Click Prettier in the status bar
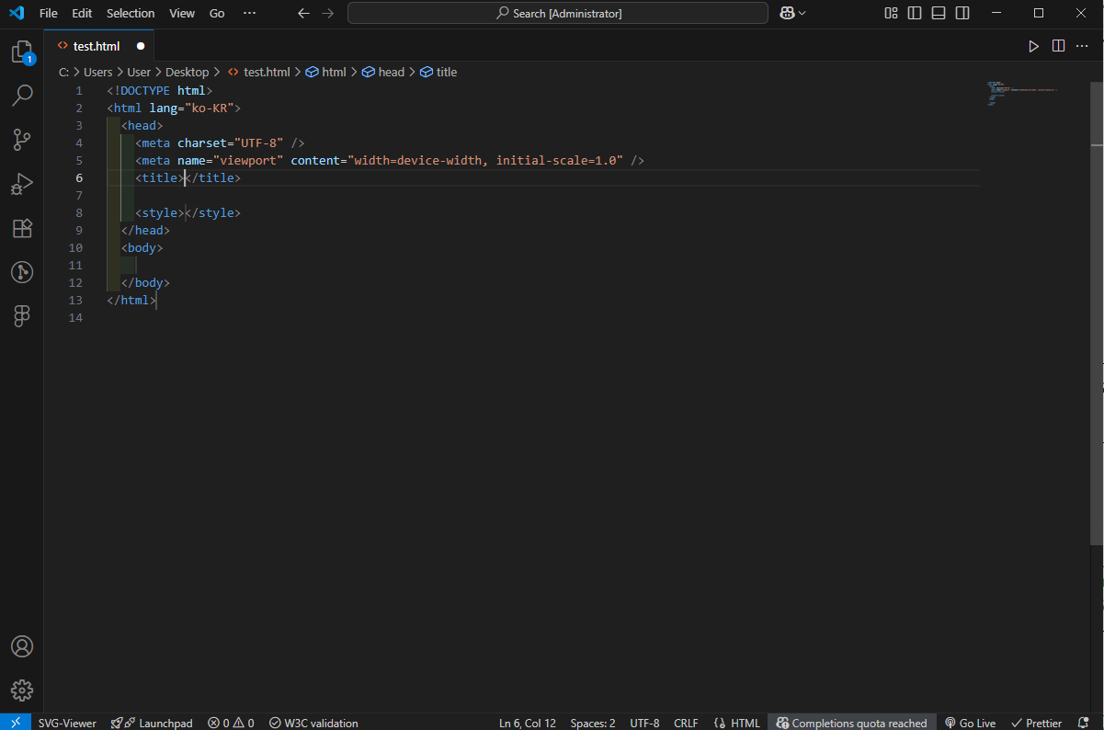This screenshot has width=1104, height=730. (x=1036, y=723)
